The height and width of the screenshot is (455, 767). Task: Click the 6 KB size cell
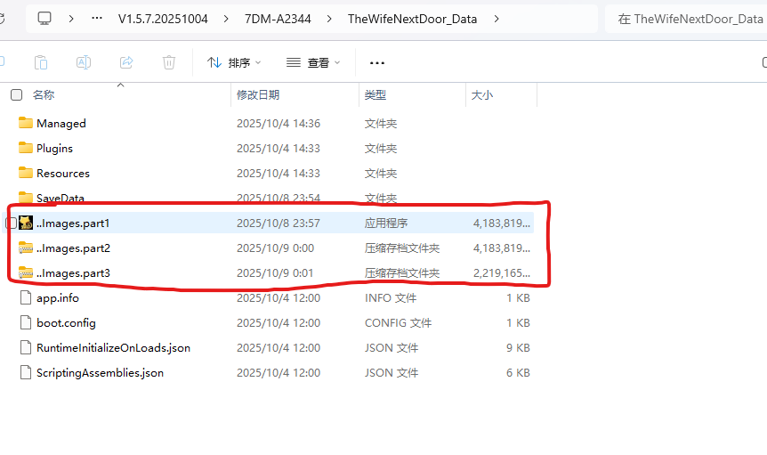pos(518,373)
